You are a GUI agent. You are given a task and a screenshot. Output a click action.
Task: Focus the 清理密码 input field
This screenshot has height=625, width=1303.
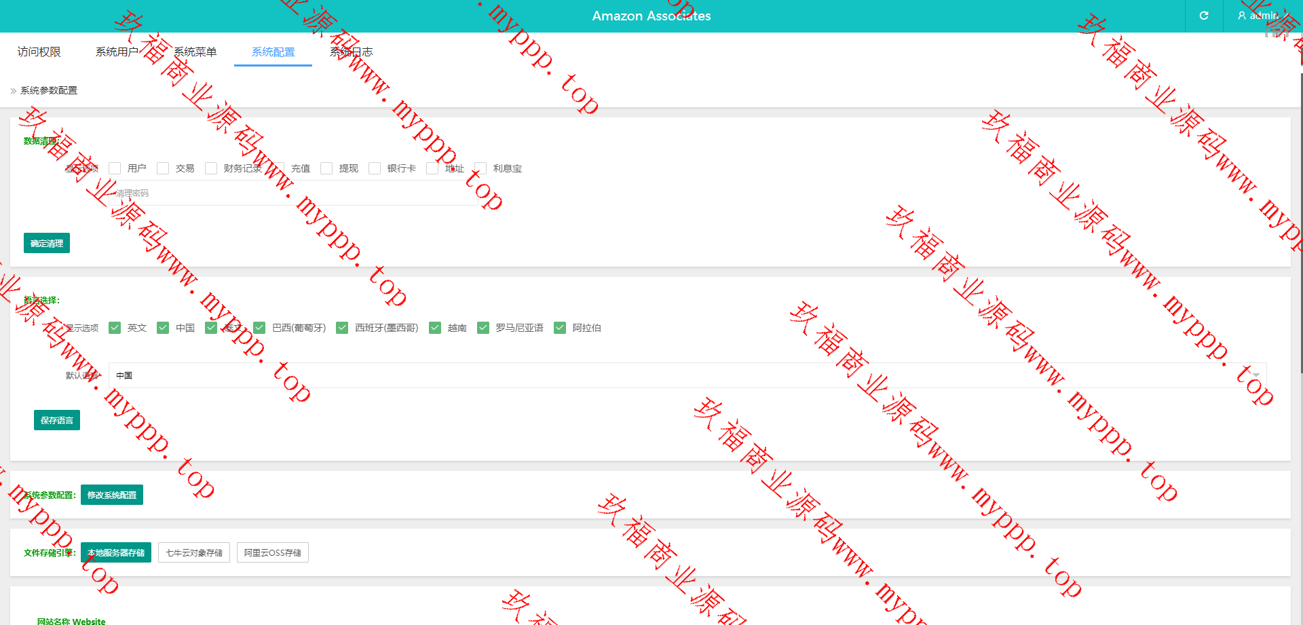click(x=295, y=193)
